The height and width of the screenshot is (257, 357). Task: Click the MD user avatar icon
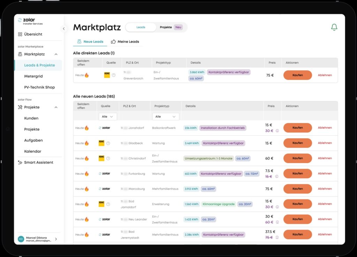pos(21,239)
